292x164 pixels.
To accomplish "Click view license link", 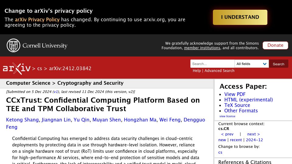I will pyautogui.click(x=227, y=116).
